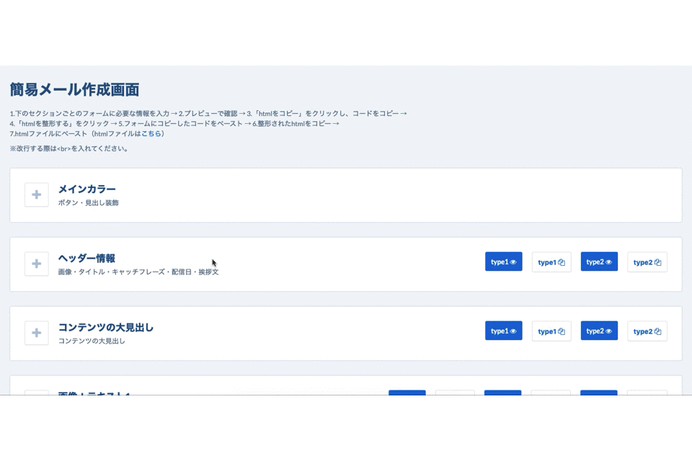
Task: Copy type2 html for コンテンツの大見出し
Action: [647, 331]
